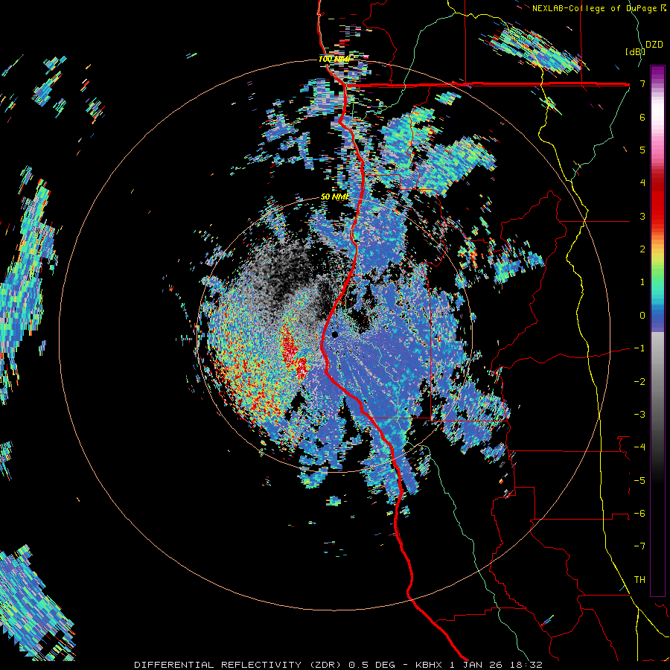This screenshot has width=670, height=670.
Task: Click the DZD legend title
Action: point(654,45)
